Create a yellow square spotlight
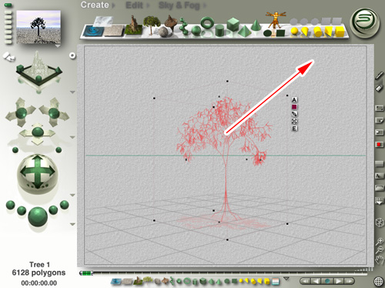This screenshot has height=288, width=385. pyautogui.click(x=328, y=32)
